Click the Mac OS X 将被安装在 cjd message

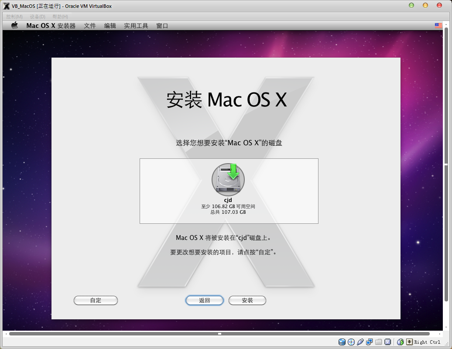(x=223, y=238)
